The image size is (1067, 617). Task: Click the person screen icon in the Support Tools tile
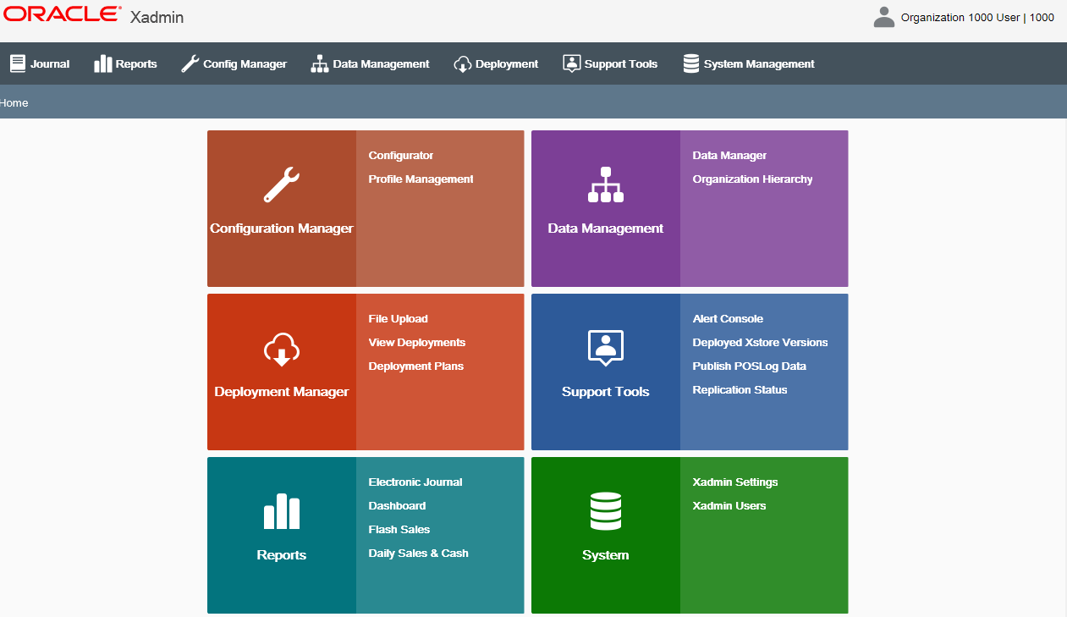pyautogui.click(x=606, y=348)
